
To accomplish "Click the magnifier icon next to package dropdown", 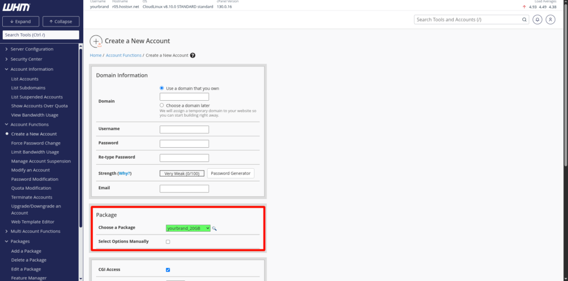I will [215, 228].
